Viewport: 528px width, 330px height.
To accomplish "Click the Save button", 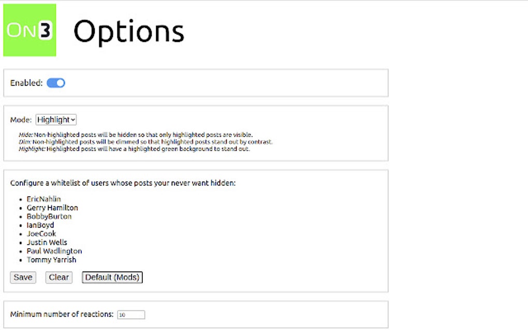I will coord(22,277).
